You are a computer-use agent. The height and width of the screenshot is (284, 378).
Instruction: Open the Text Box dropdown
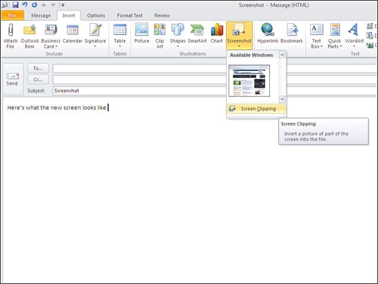coord(317,36)
